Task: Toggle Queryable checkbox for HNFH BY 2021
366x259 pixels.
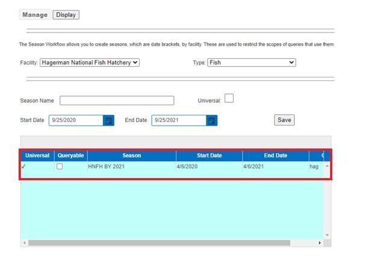Action: [x=60, y=166]
